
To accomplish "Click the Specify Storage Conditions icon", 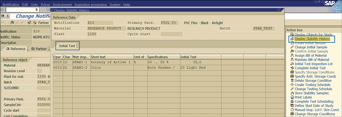I will click(x=292, y=72).
